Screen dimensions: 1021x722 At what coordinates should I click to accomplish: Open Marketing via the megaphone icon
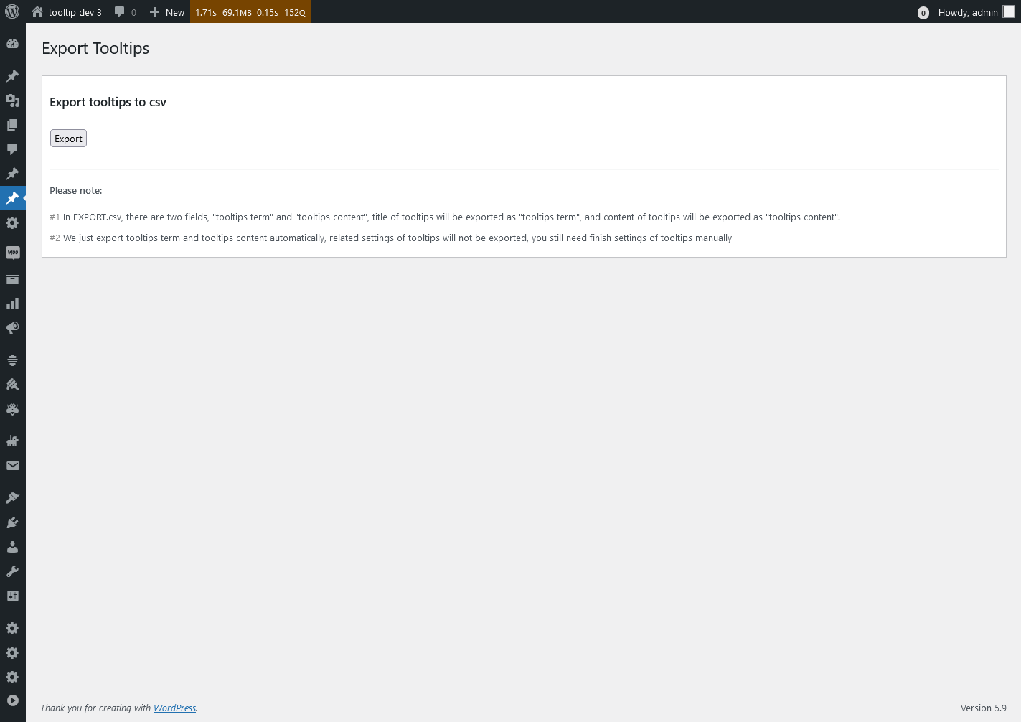coord(12,328)
